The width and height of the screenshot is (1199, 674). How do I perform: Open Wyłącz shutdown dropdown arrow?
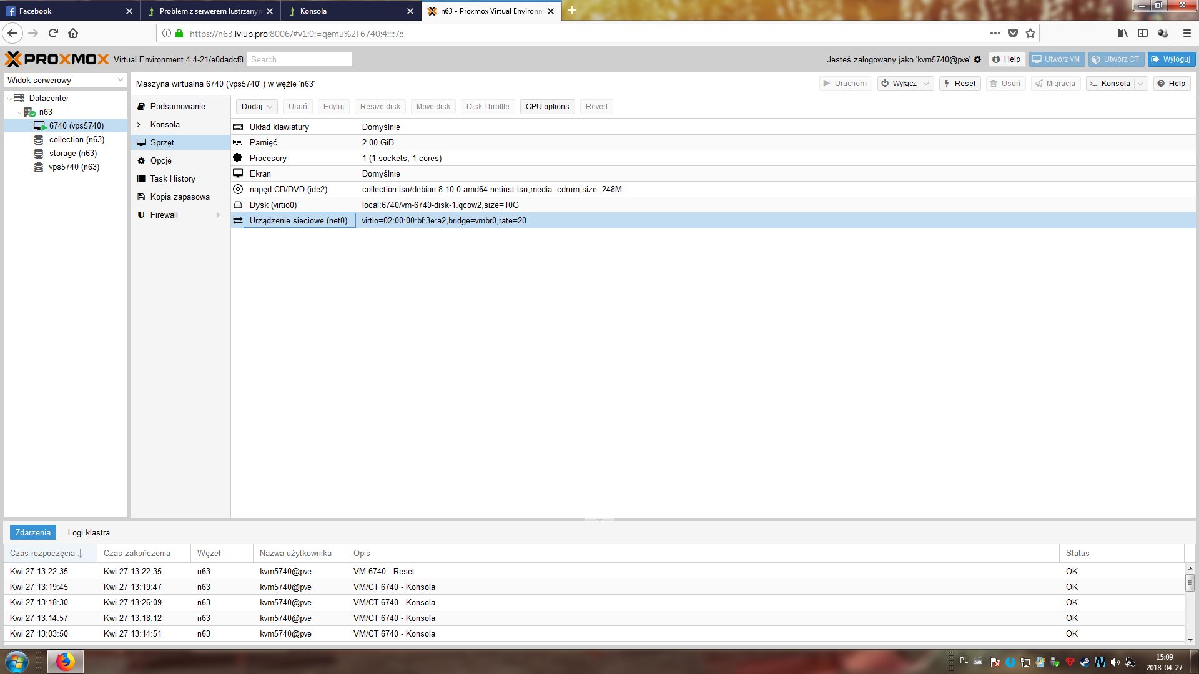coord(926,84)
